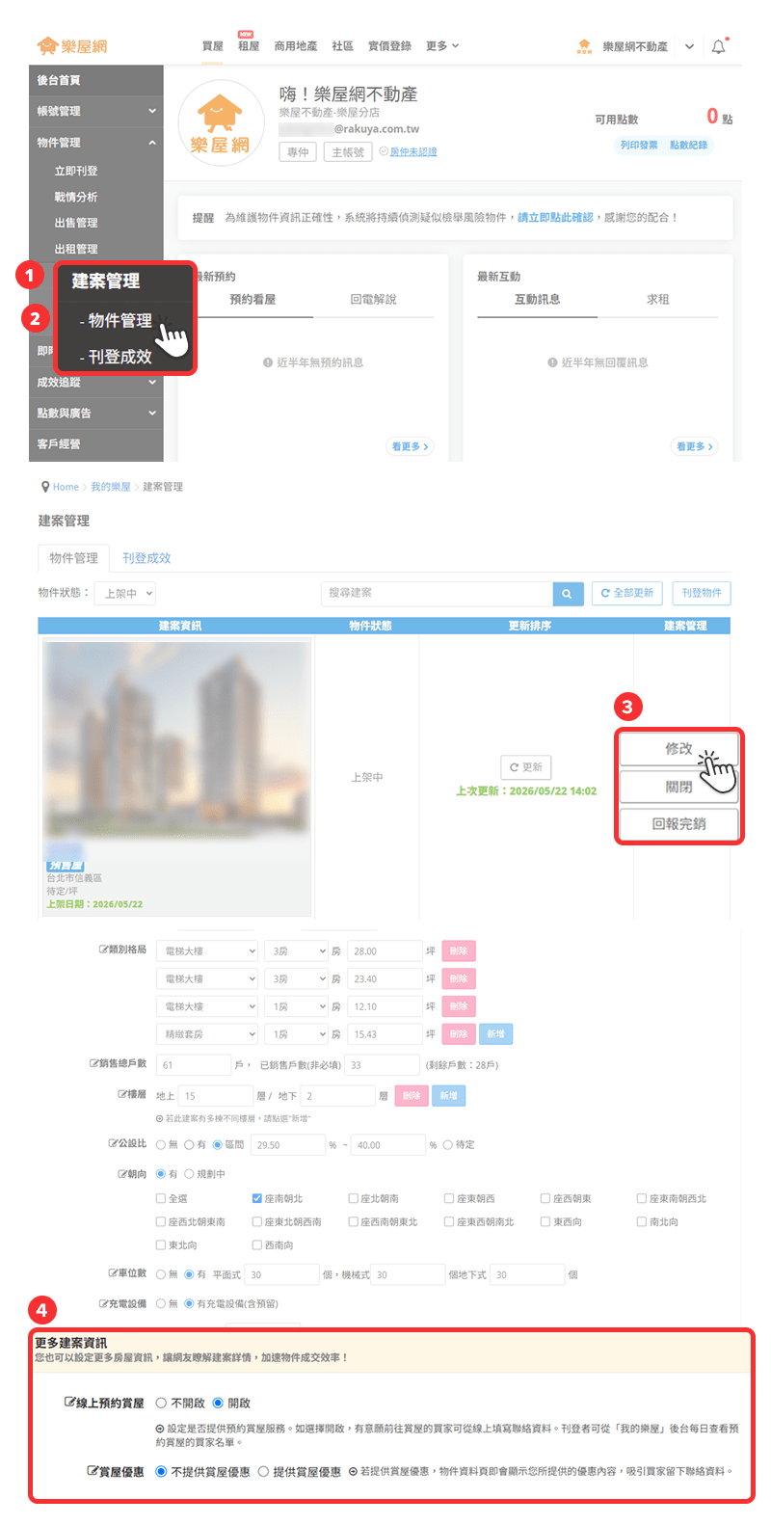Viewport: 771px width, 1525px height.
Task: Click the 請立即點此確認 link
Action: [555, 218]
